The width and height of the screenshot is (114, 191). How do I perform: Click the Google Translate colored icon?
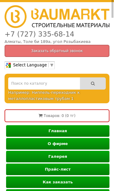[9, 65]
